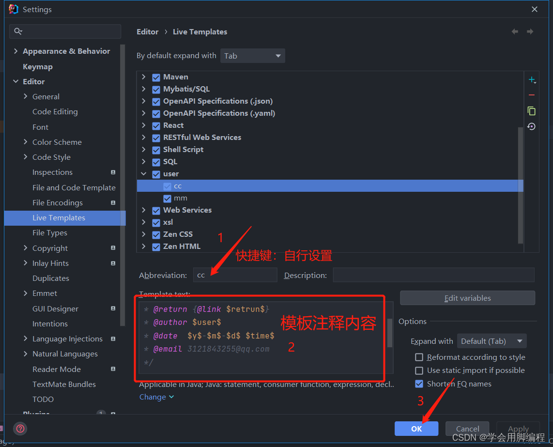Open the Font settings page

[40, 127]
